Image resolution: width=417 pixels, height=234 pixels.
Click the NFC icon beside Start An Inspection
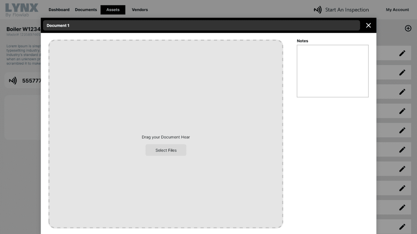pos(318,10)
